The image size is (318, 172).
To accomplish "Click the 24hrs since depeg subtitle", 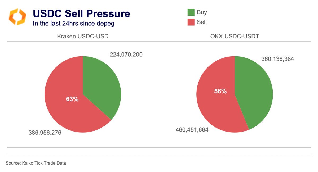I will pyautogui.click(x=73, y=24).
